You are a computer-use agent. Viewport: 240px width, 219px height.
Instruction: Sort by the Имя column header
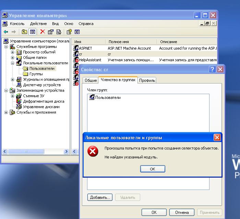(x=88, y=42)
